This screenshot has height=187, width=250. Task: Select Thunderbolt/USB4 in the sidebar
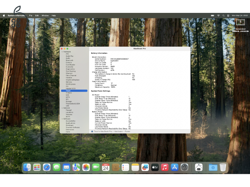click(x=73, y=104)
